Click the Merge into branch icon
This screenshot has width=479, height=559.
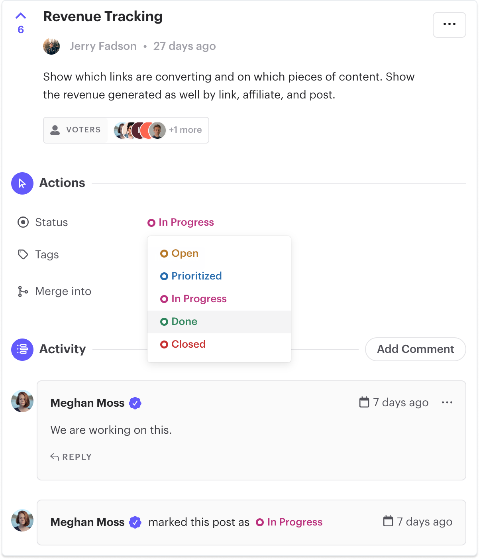[23, 291]
